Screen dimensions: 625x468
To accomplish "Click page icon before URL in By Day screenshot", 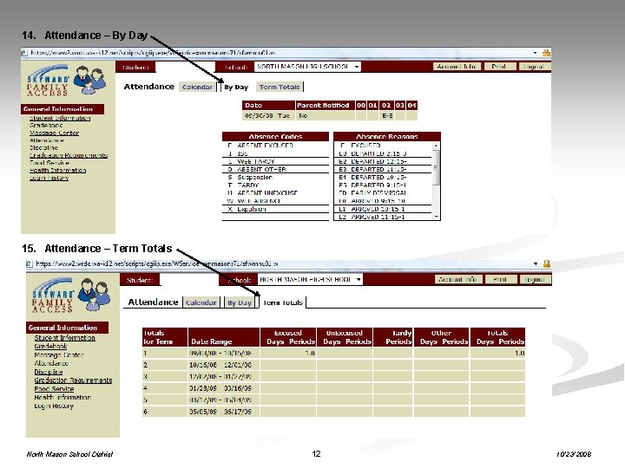I will 24,53.
